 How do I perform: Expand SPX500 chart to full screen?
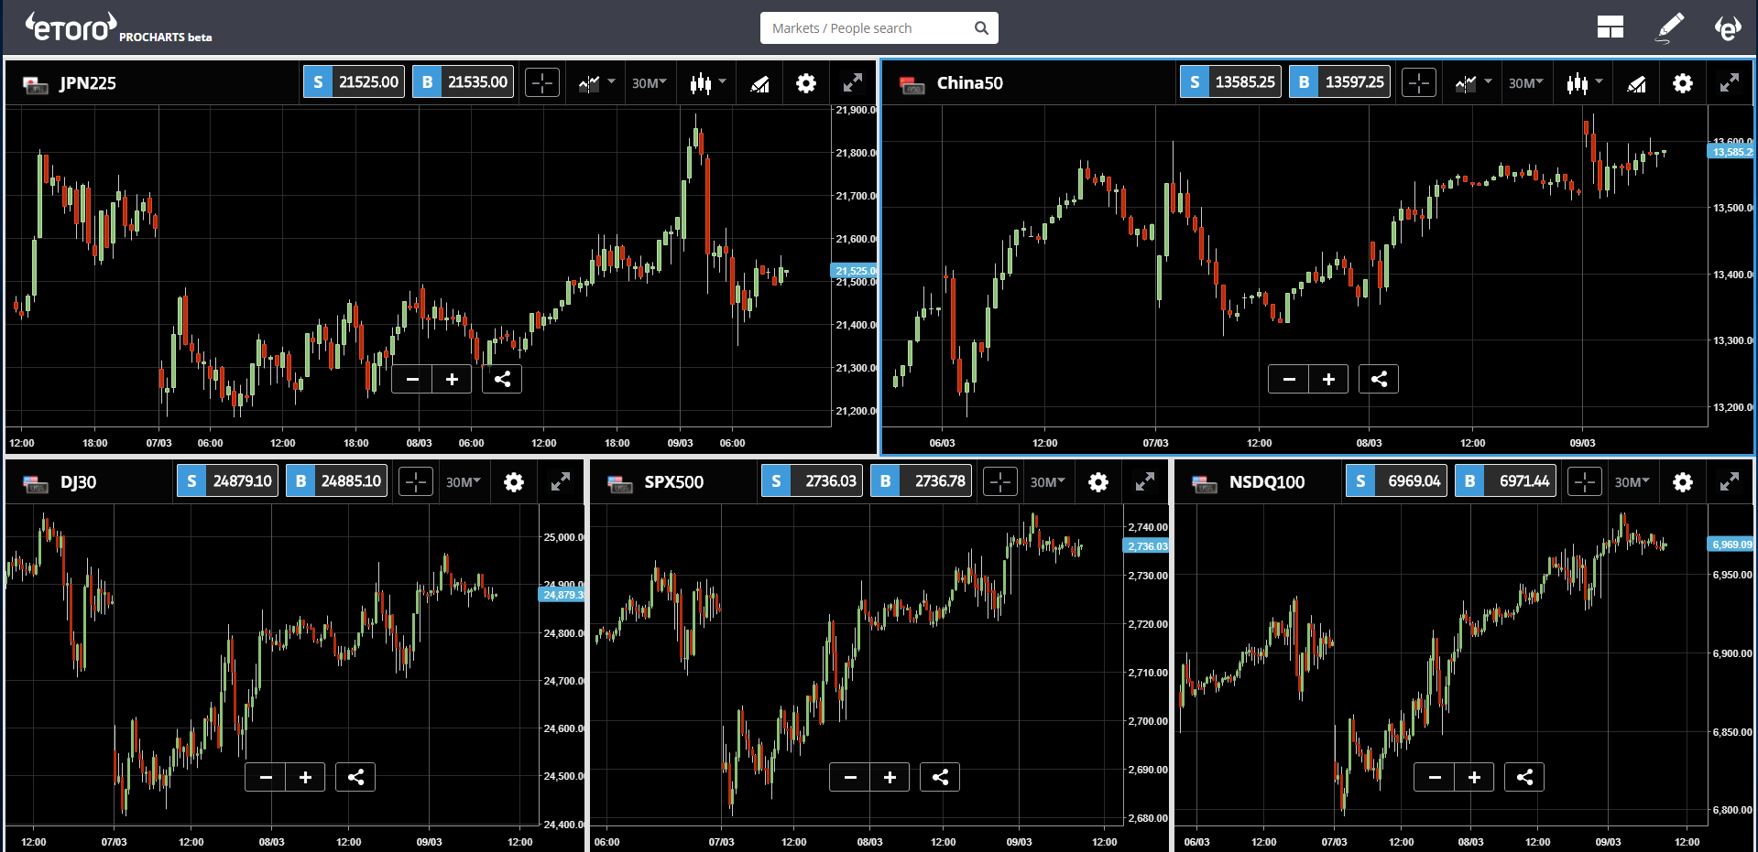coord(1145,481)
